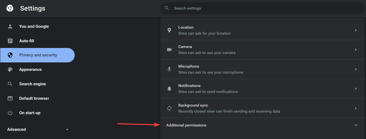The height and width of the screenshot is (139, 366).
Task: Open Location settings via its right arrow
Action: (356, 30)
